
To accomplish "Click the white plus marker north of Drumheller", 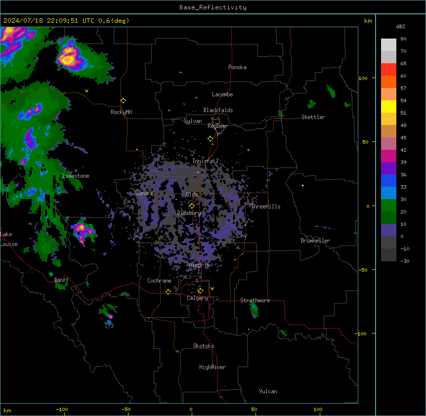I will point(302,185).
